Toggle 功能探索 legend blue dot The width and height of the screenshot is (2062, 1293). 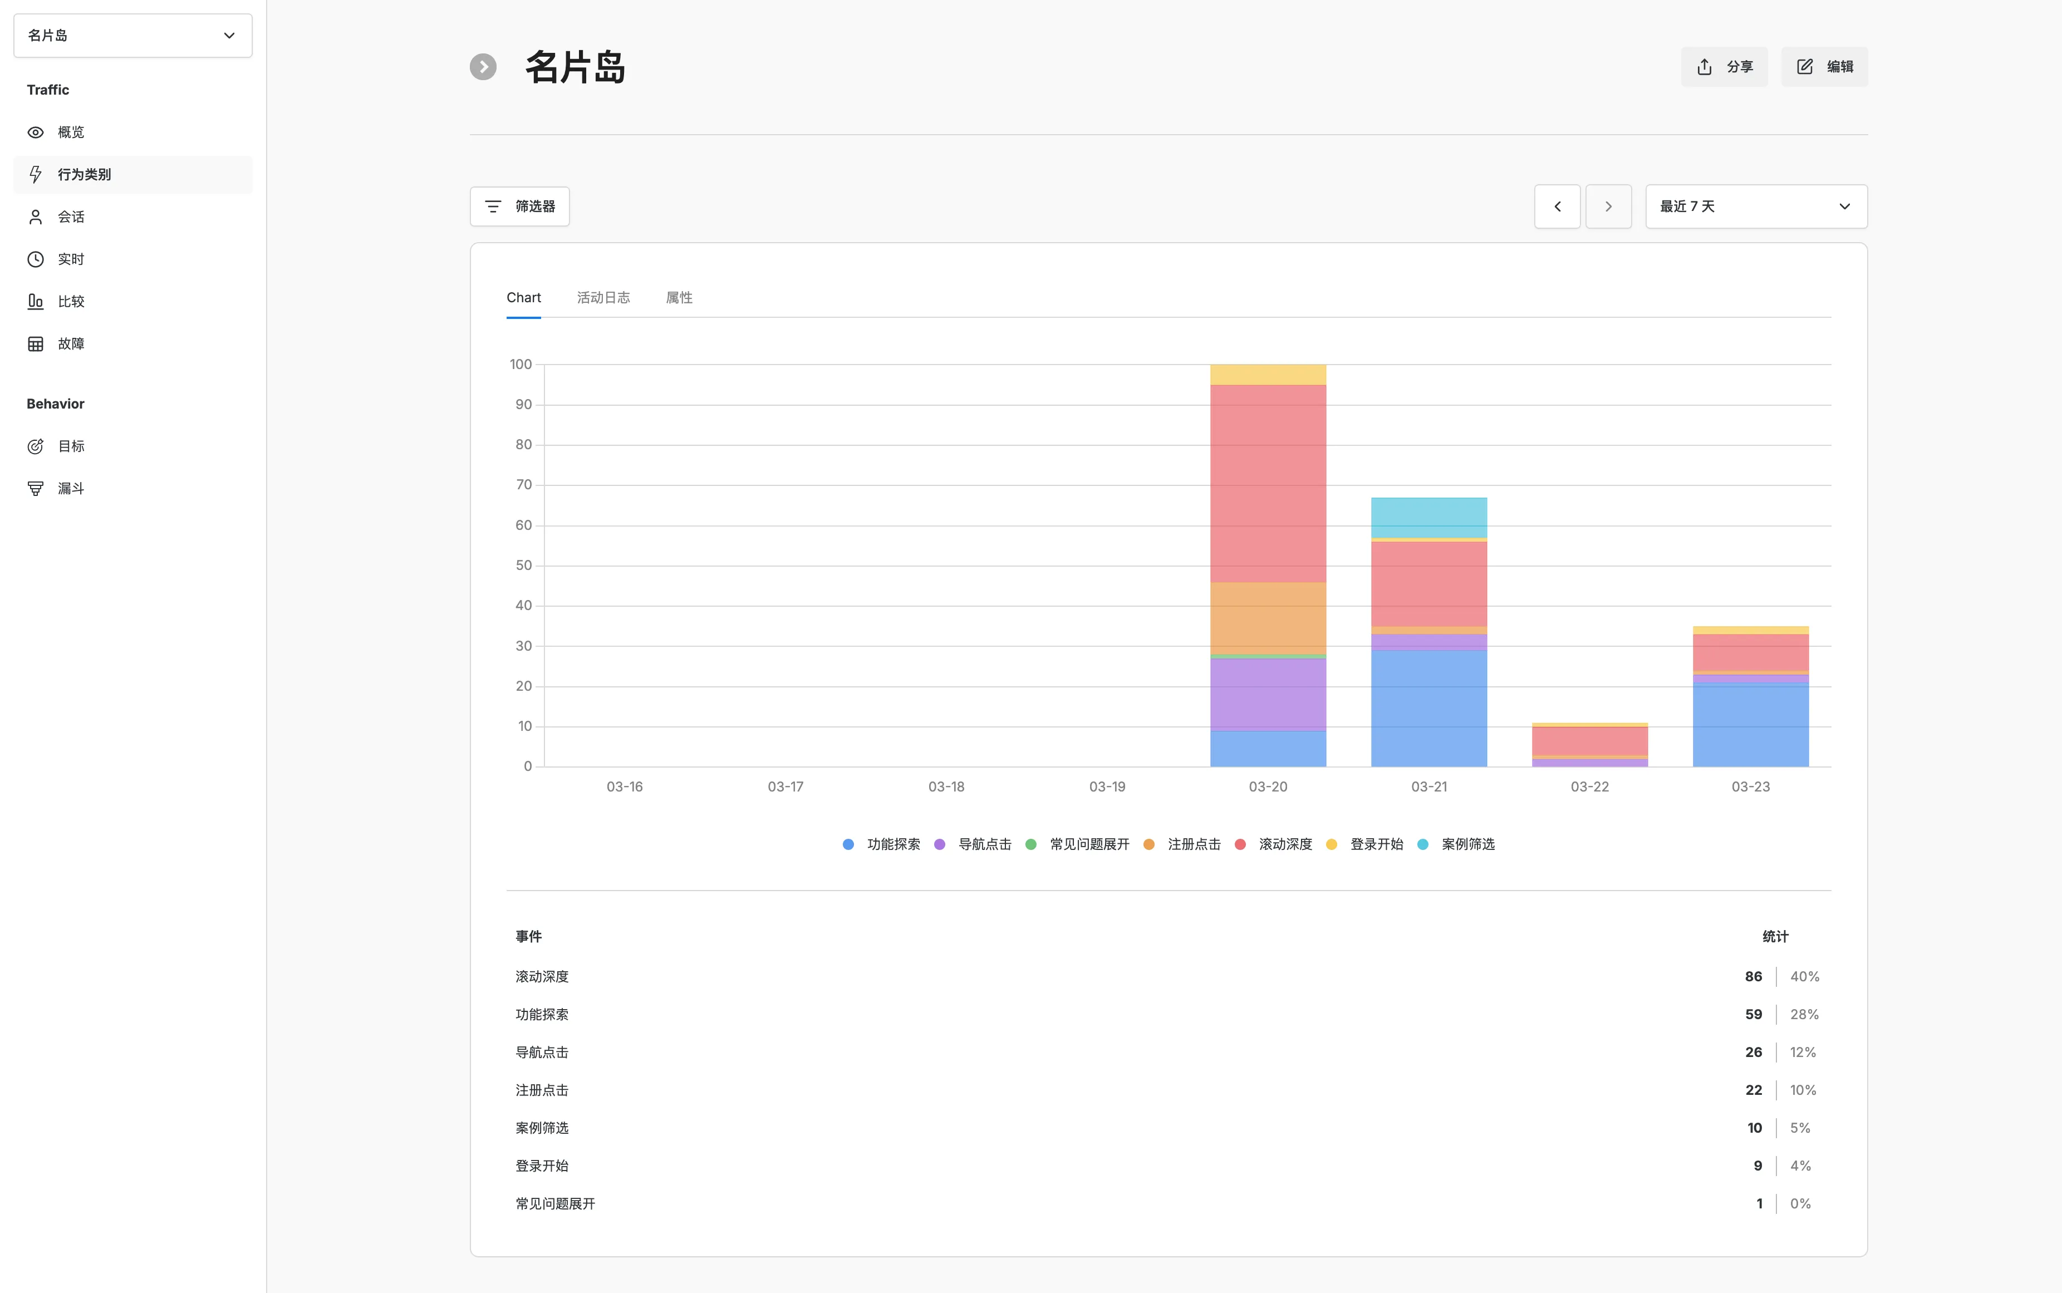pos(848,844)
